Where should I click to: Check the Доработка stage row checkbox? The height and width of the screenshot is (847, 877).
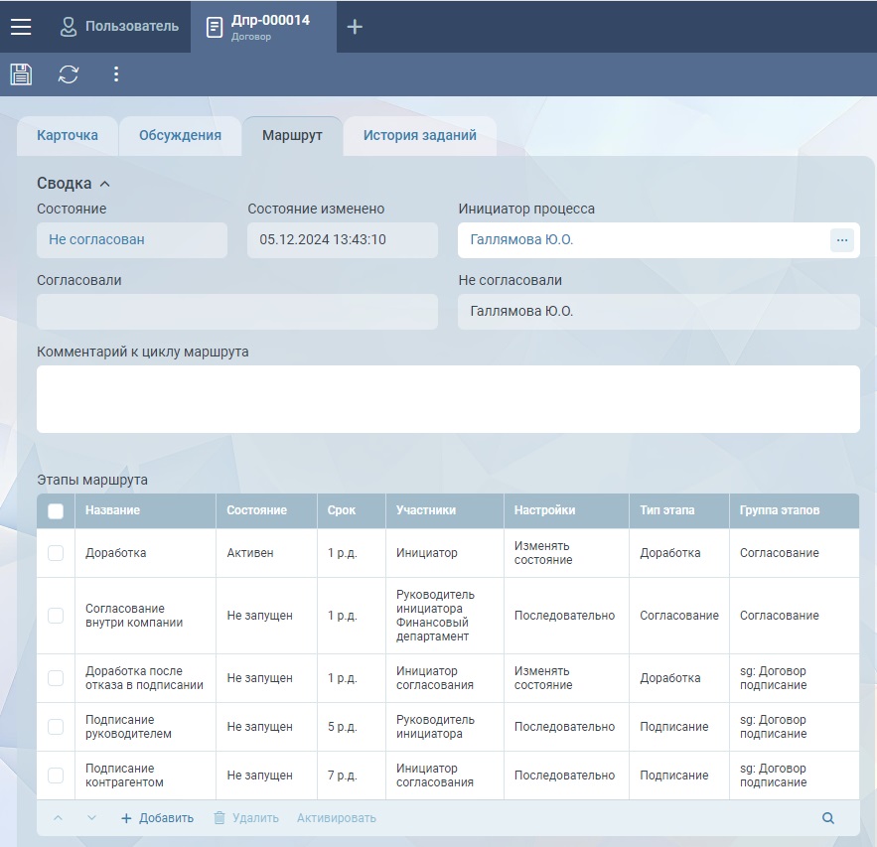[x=56, y=553]
